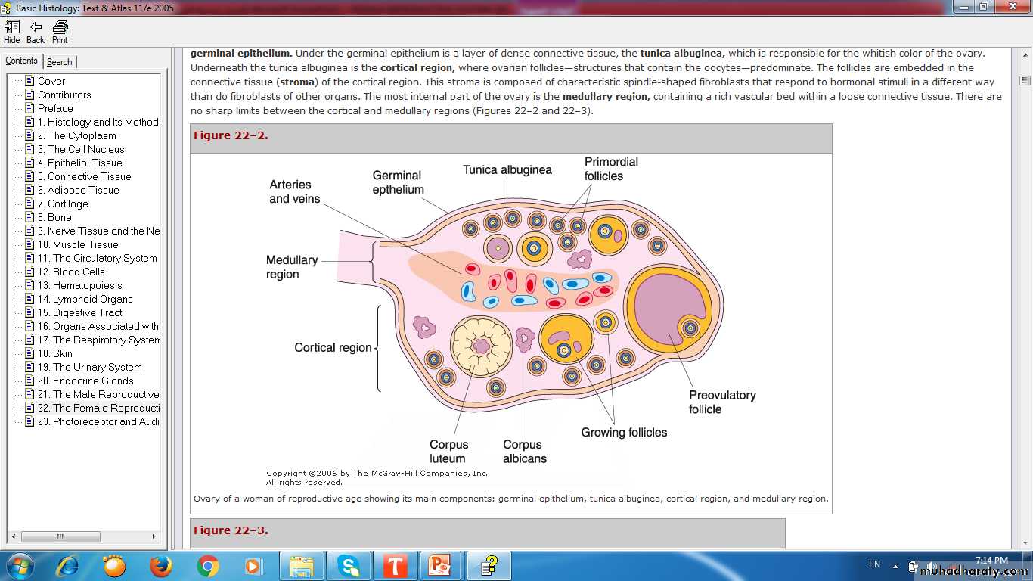Switch to PowerPoint in the taskbar
The height and width of the screenshot is (581, 1033).
point(441,566)
